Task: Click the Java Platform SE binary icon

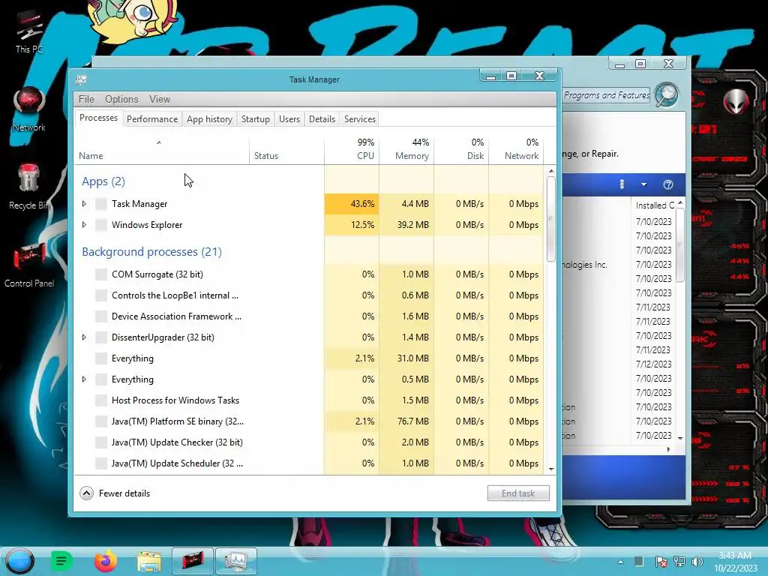Action: [101, 421]
